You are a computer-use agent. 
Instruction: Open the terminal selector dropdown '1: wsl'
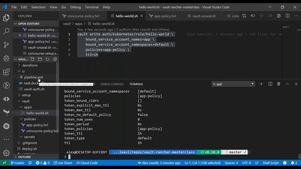coord(233,84)
